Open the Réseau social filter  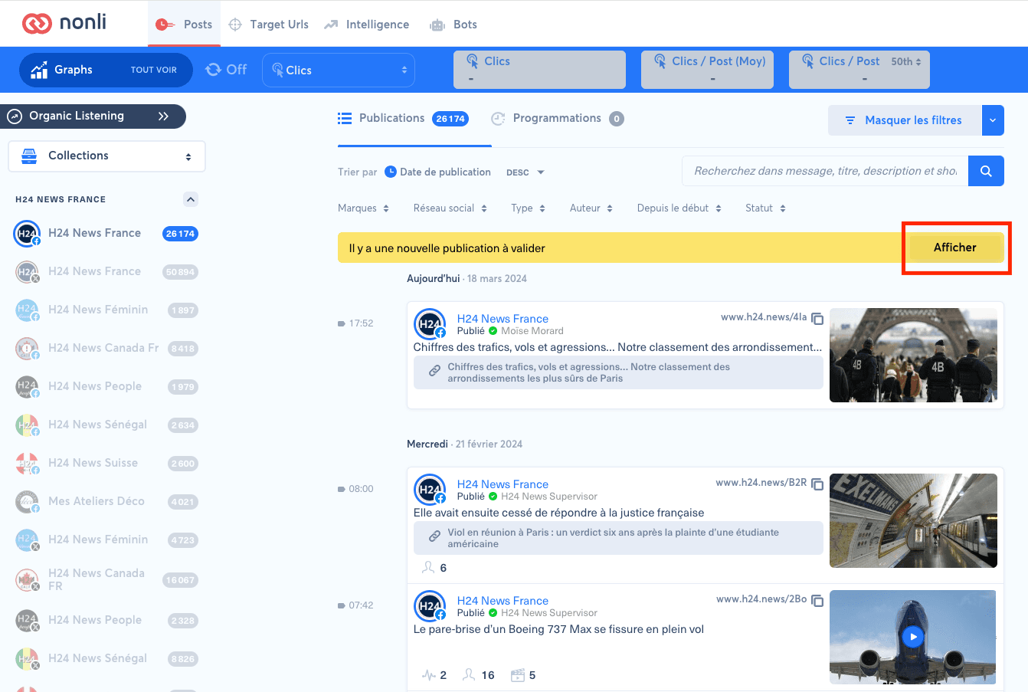point(450,208)
